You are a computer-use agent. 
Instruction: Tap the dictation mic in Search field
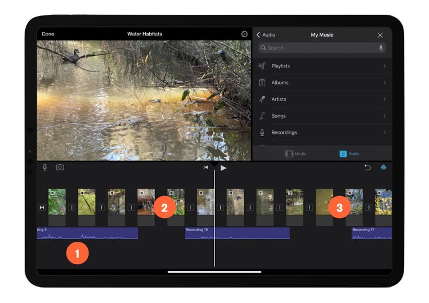pyautogui.click(x=381, y=48)
